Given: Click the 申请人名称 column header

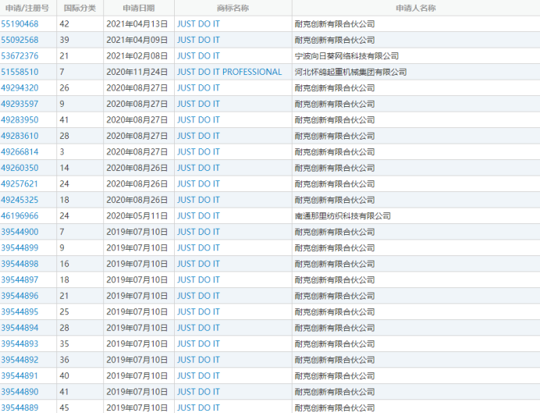Looking at the screenshot, I should click(x=416, y=8).
